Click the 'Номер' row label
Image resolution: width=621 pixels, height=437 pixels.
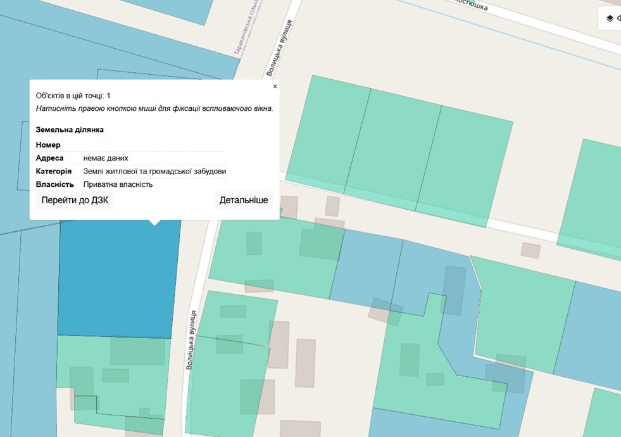[x=48, y=145]
